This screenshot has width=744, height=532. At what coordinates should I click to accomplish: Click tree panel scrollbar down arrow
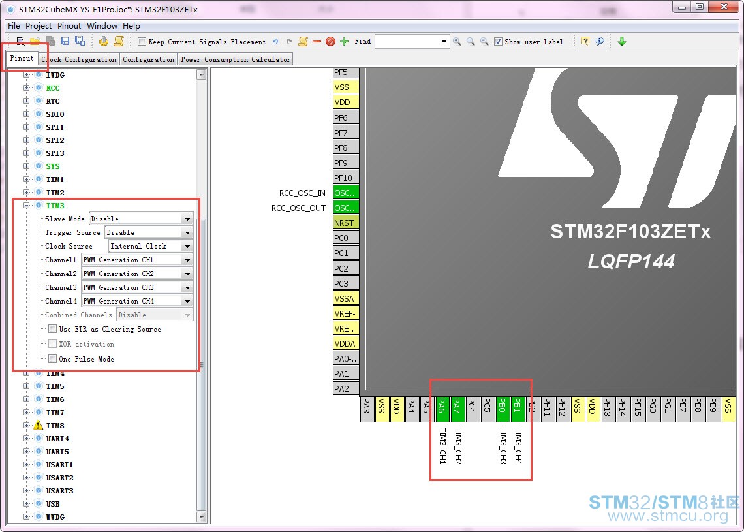click(x=202, y=517)
